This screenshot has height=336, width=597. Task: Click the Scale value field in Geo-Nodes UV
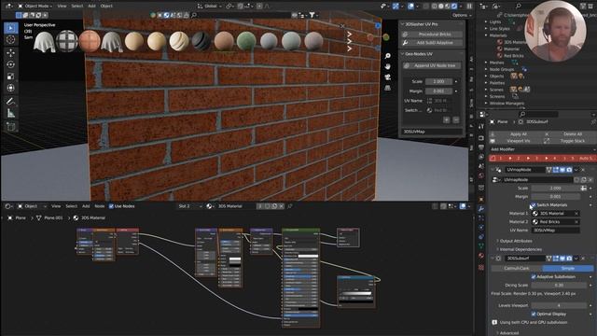(x=438, y=81)
